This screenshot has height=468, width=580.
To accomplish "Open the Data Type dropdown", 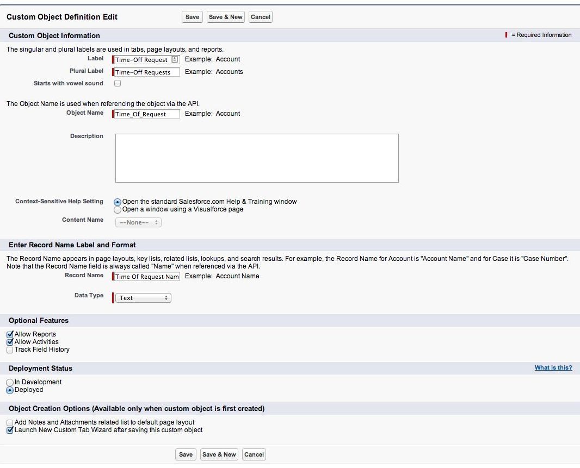I will (x=143, y=298).
